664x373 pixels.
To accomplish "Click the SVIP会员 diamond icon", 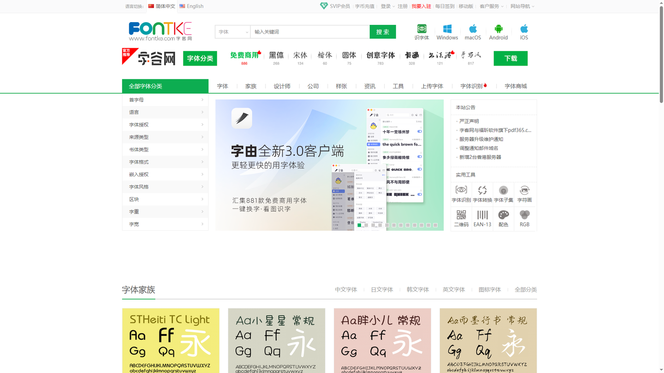I will 324,6.
